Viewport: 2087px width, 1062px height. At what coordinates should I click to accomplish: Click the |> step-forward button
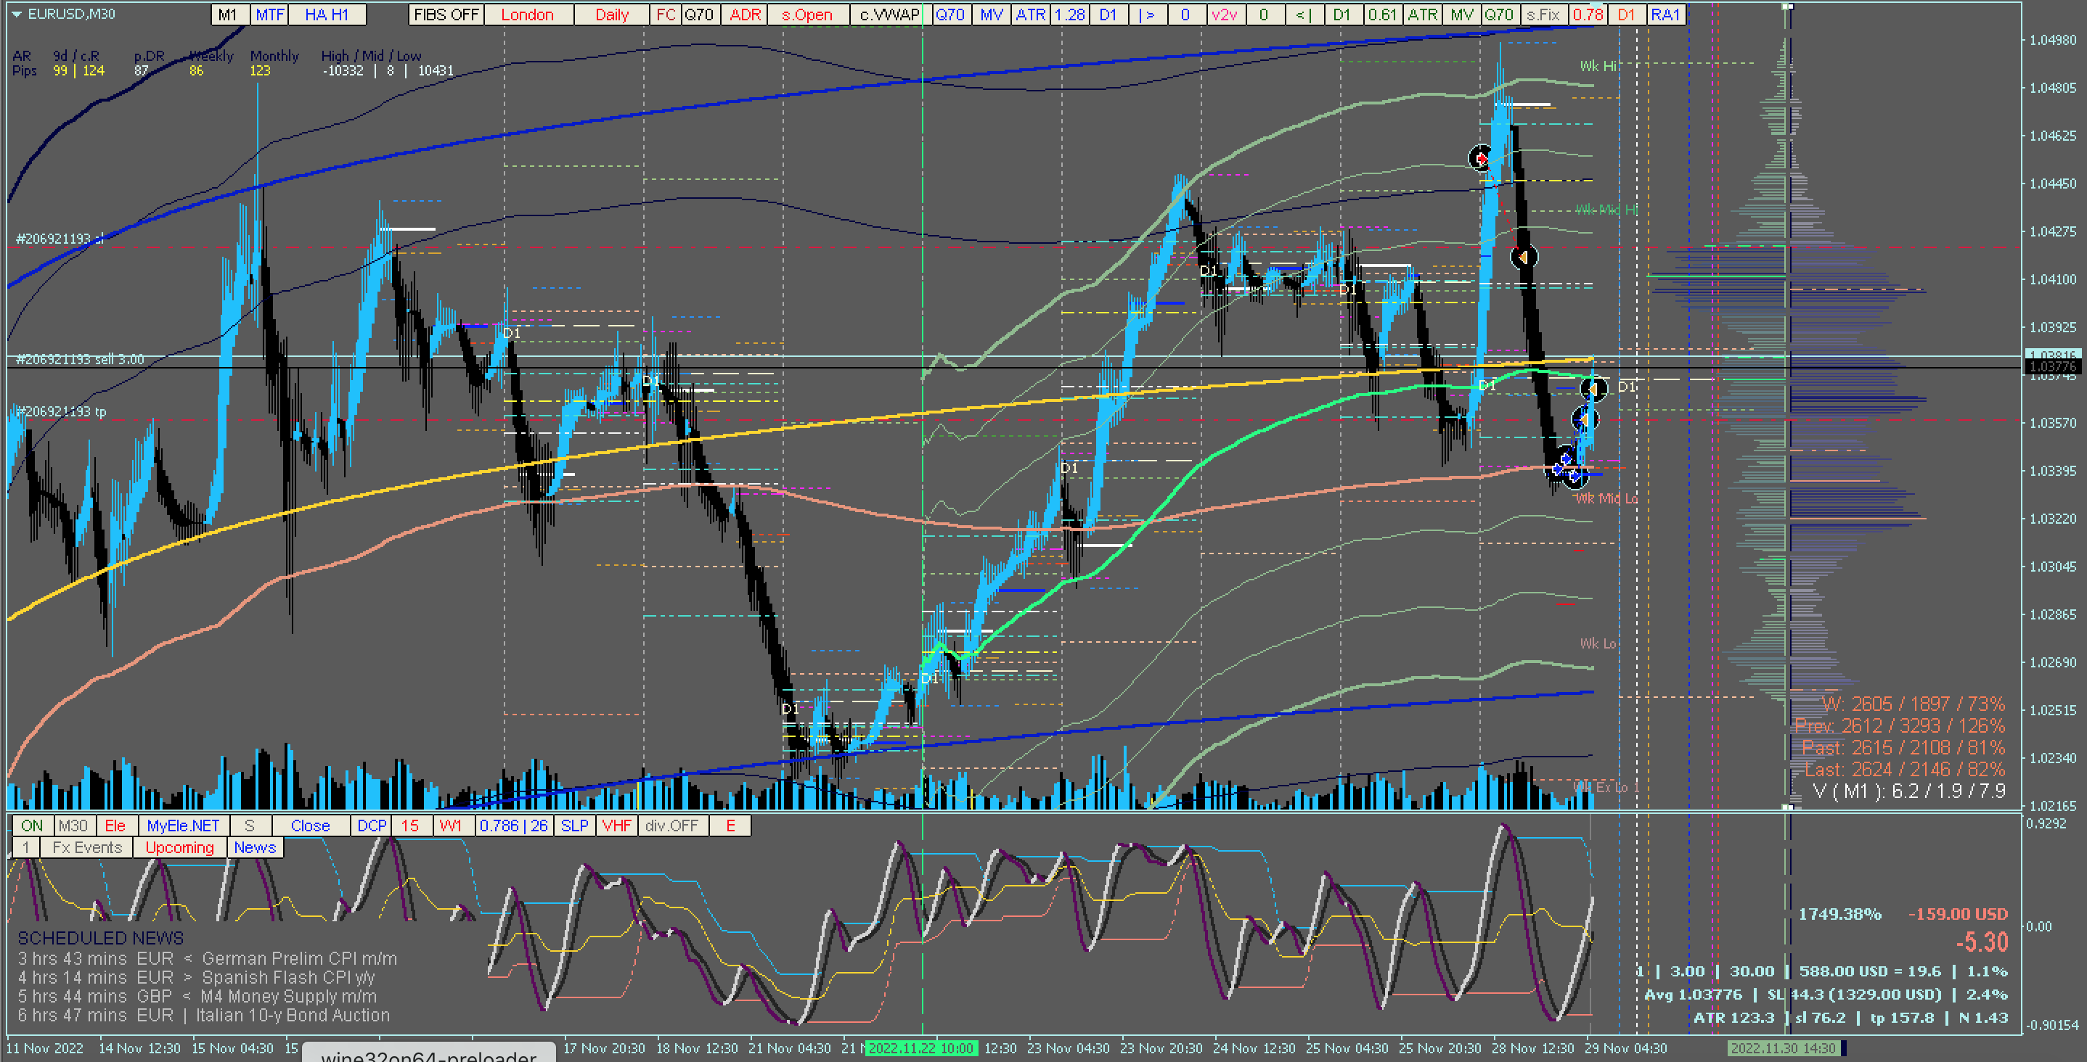[x=1147, y=15]
